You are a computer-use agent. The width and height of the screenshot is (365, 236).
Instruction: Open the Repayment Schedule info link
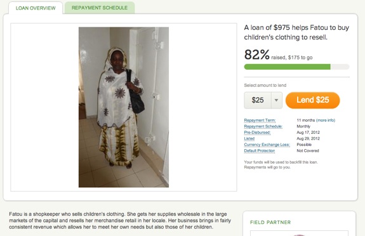[263, 126]
